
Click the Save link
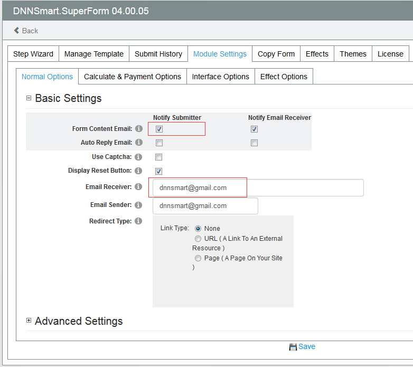pos(307,346)
